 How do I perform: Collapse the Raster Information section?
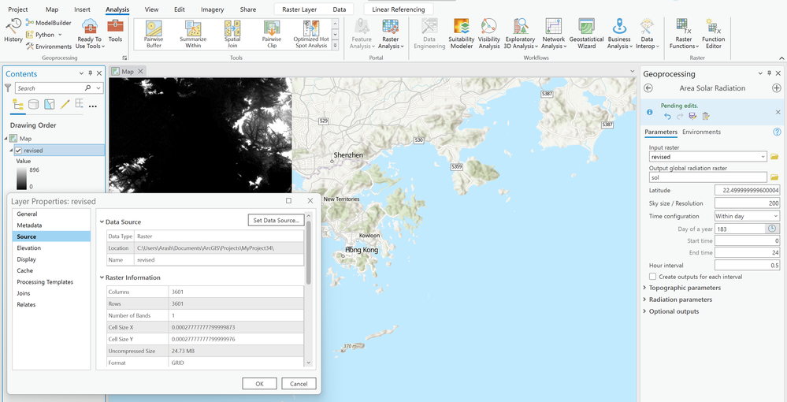(x=102, y=277)
